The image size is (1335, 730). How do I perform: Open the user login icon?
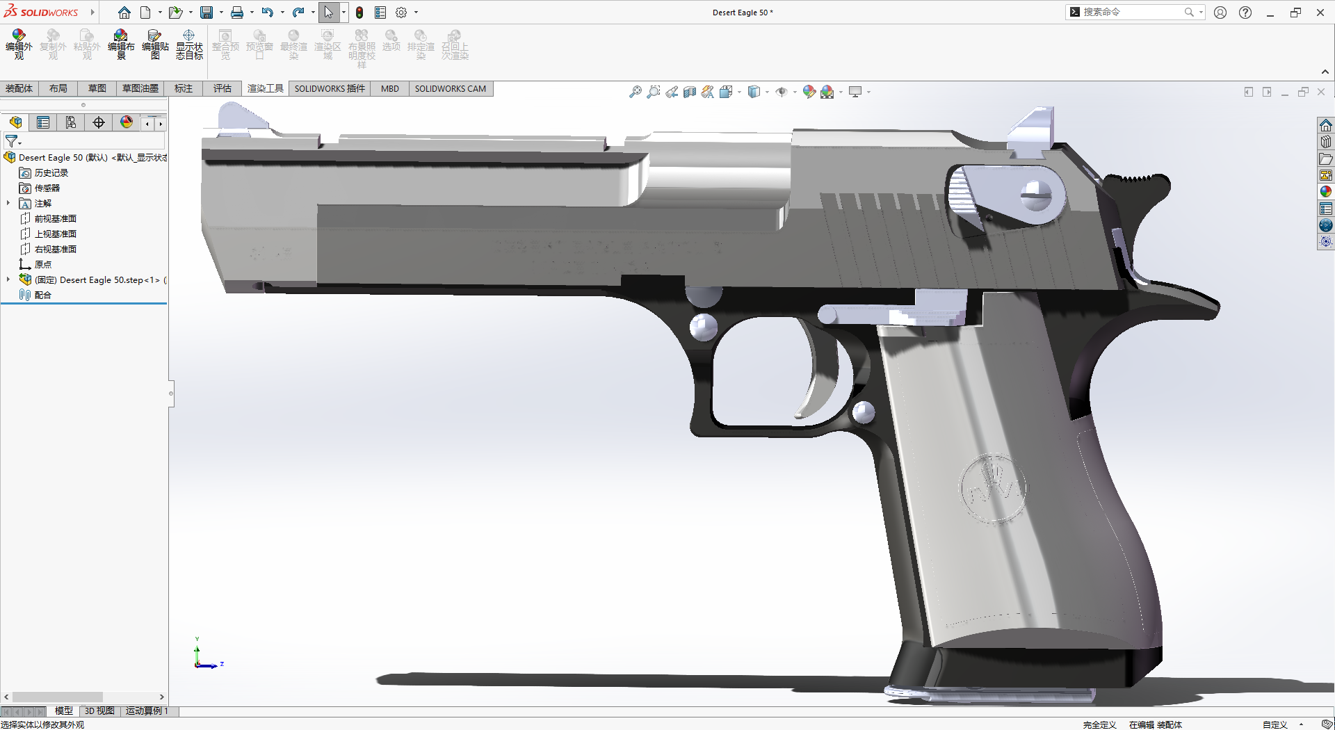click(1220, 13)
